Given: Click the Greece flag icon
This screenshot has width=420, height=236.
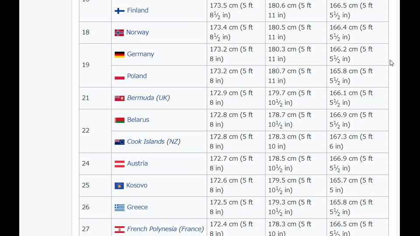Looking at the screenshot, I should coord(119,208).
